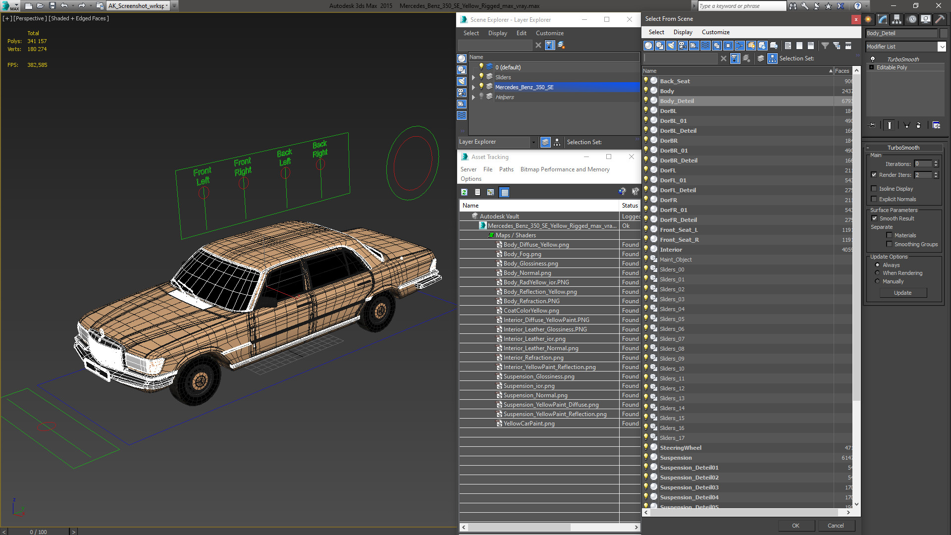Image resolution: width=951 pixels, height=535 pixels.
Task: Open Layer Explorer dropdown at bottom
Action: 533,142
